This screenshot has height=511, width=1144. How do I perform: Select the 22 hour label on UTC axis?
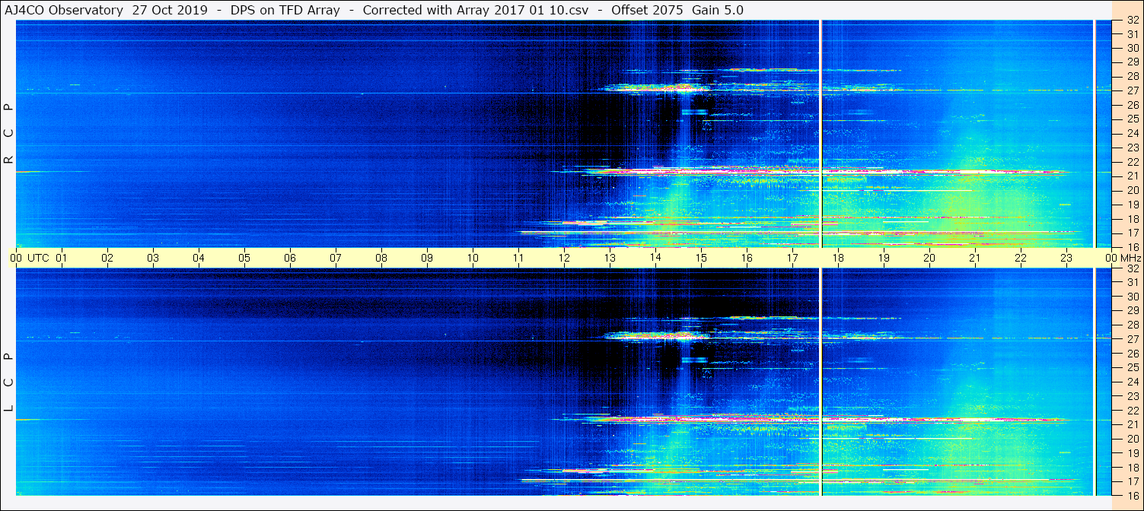point(1021,258)
